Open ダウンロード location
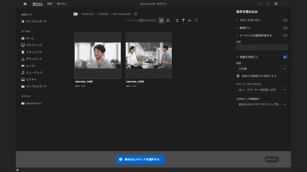The width and height of the screenshot is (307, 172). tap(34, 59)
